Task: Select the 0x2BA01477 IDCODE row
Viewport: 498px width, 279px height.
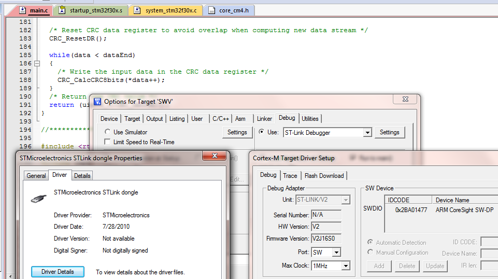Action: tap(411, 210)
